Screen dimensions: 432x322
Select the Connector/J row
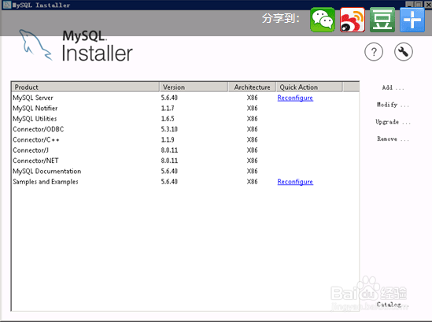tap(185, 150)
